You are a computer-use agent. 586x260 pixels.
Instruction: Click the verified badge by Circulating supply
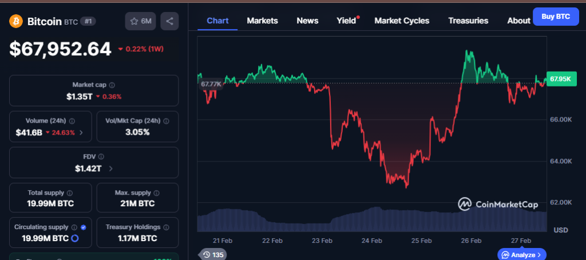(x=84, y=227)
